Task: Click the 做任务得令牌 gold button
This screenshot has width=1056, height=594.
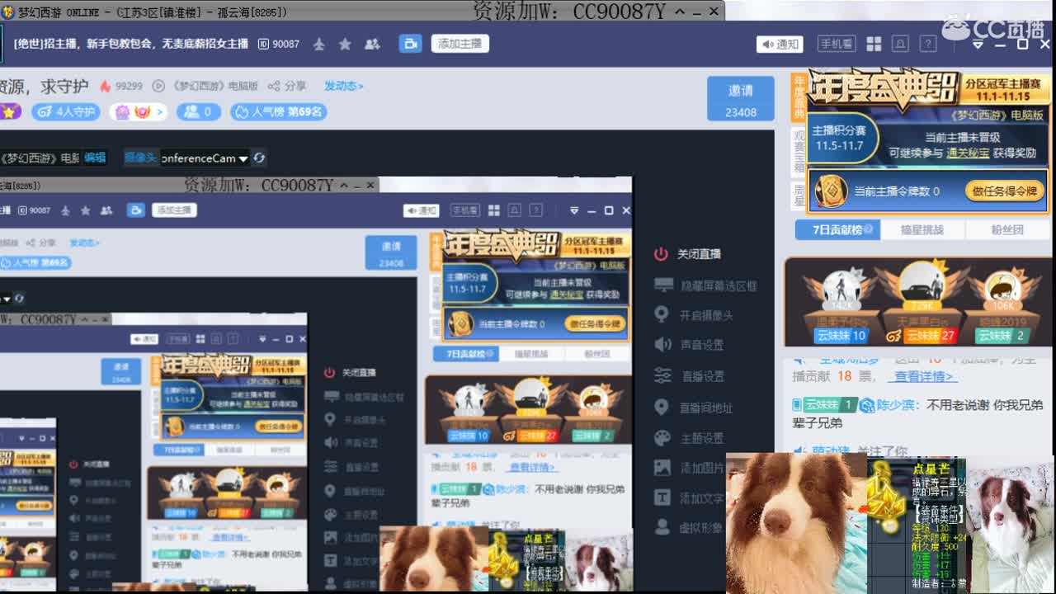Action: [1004, 191]
